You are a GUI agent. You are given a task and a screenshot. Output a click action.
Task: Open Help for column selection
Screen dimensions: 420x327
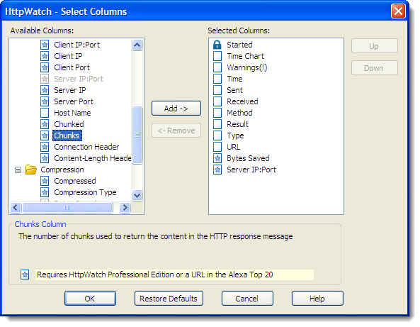click(x=317, y=299)
